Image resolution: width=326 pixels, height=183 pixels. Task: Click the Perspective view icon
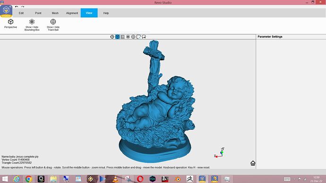click(x=10, y=24)
